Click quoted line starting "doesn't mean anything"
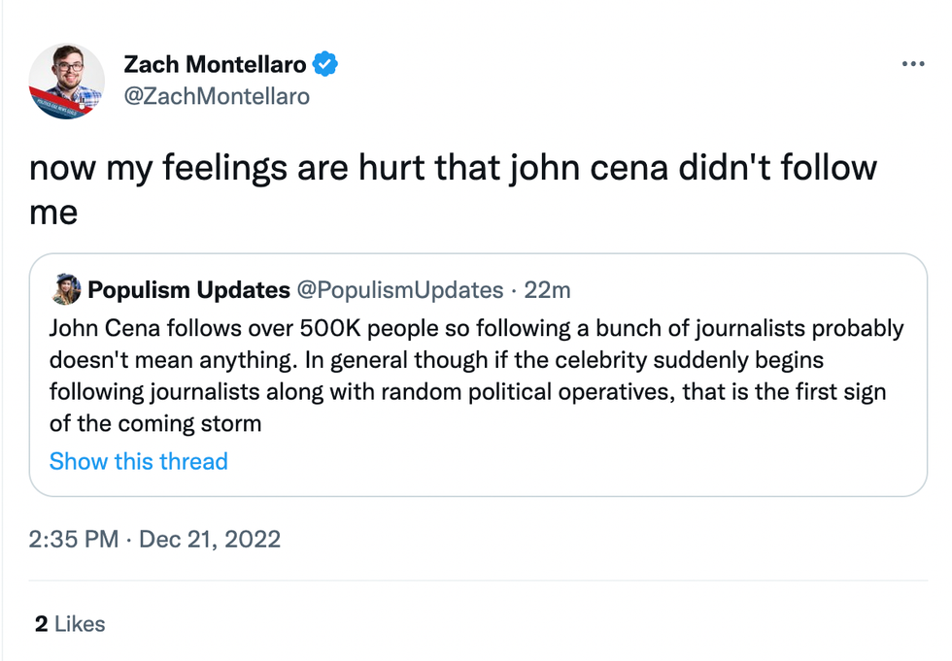 click(x=436, y=360)
